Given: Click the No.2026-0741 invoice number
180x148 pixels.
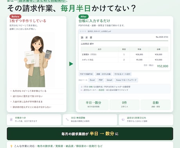Looking at the screenshot, I should coord(162,37).
